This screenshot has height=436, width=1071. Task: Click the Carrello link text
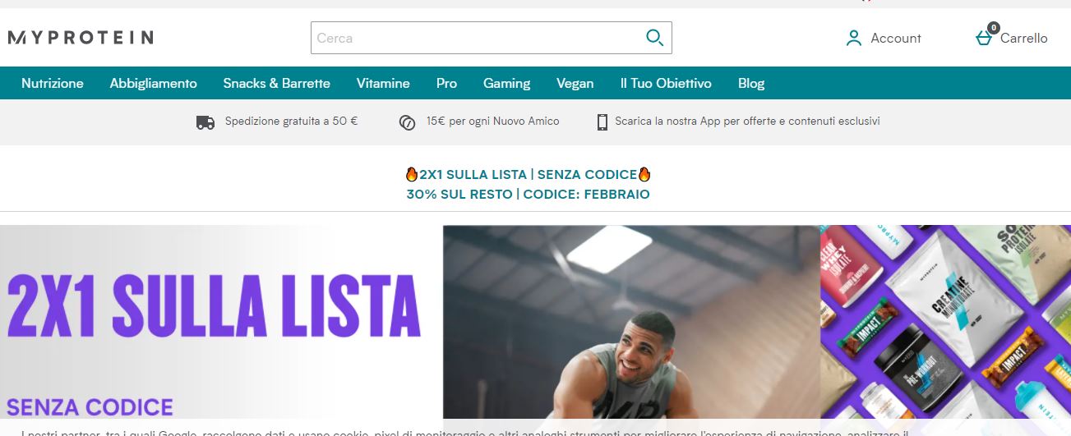point(1024,38)
